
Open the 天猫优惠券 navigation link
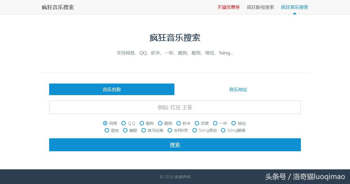pos(228,7)
